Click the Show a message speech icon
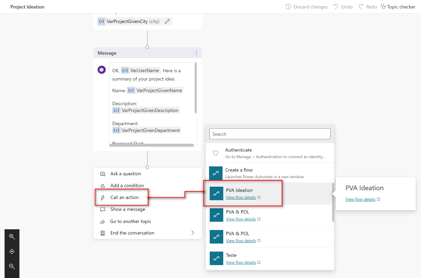 coord(103,210)
